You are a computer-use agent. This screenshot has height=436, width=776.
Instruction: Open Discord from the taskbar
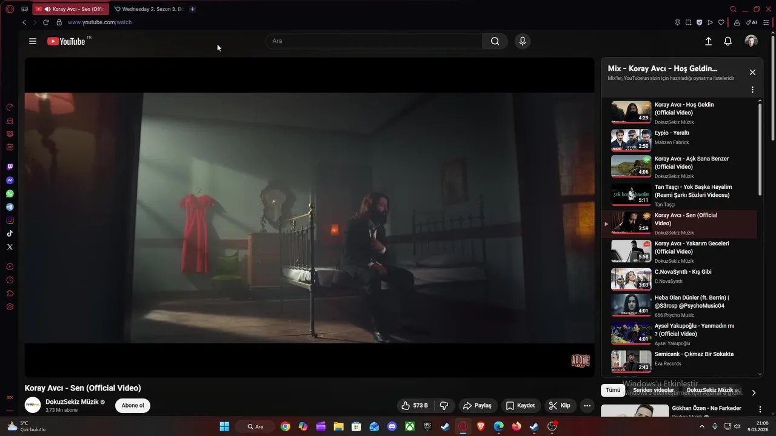click(x=392, y=426)
